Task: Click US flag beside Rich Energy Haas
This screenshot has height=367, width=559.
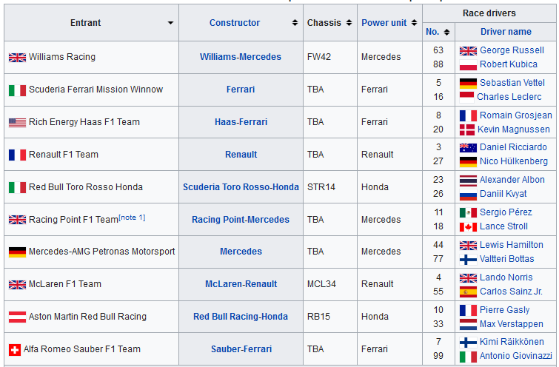Action: [18, 123]
